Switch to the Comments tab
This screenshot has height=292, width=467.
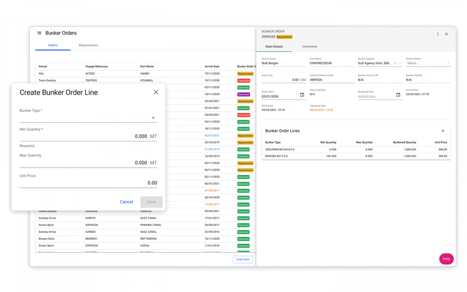click(x=309, y=47)
